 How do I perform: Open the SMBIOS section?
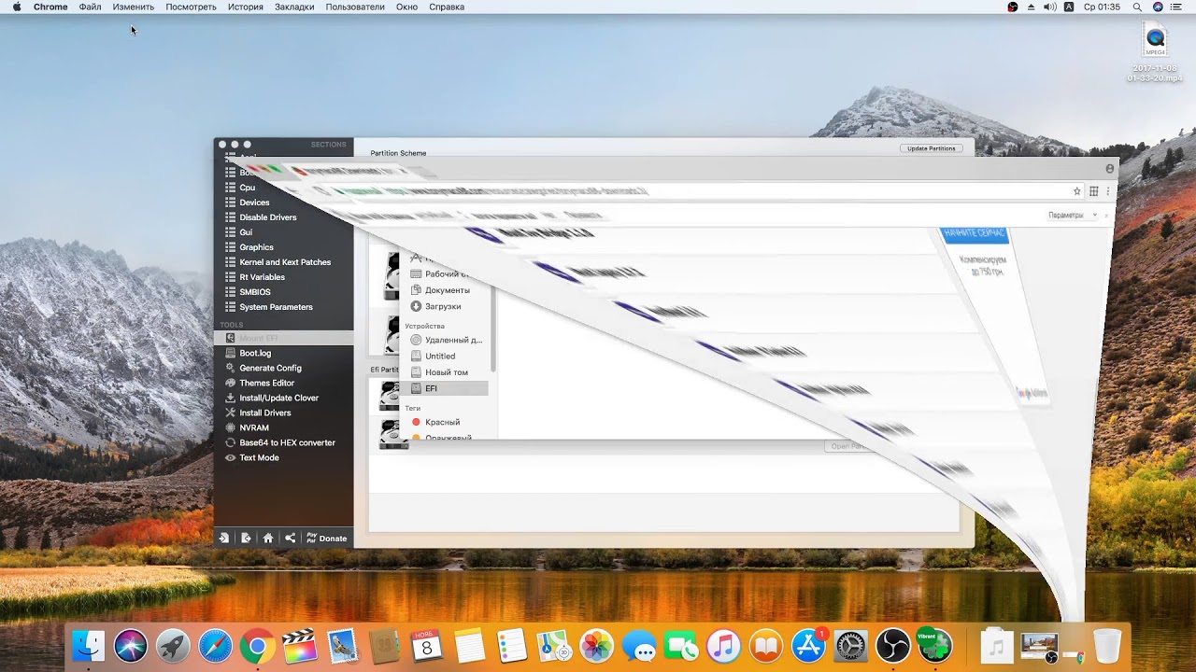[254, 292]
